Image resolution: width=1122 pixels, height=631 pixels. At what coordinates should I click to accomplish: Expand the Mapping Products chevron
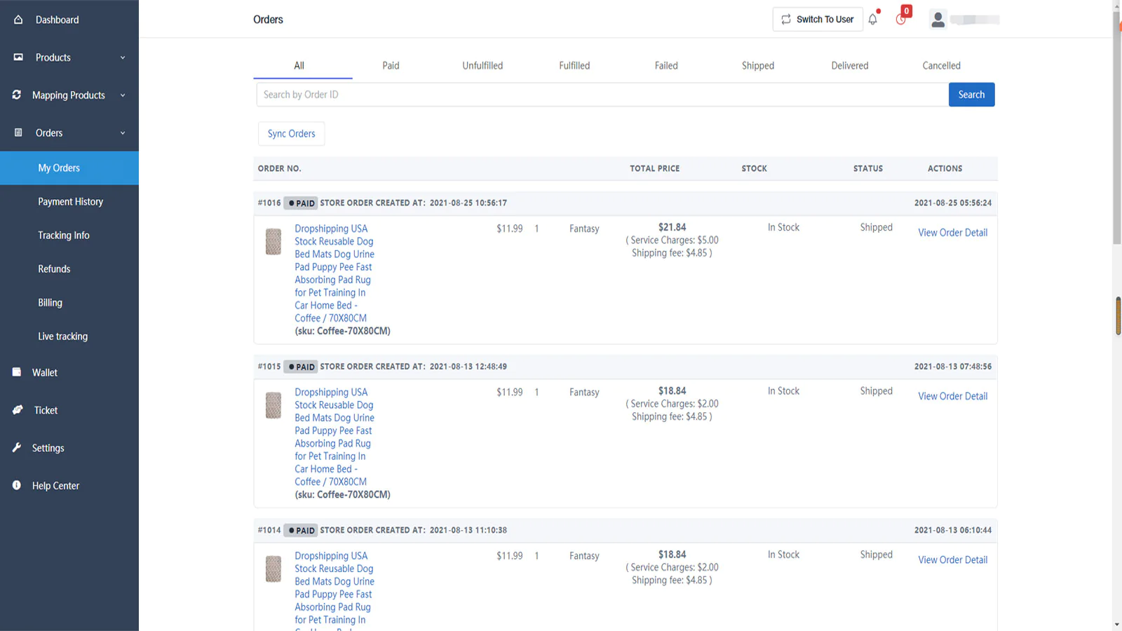click(123, 95)
